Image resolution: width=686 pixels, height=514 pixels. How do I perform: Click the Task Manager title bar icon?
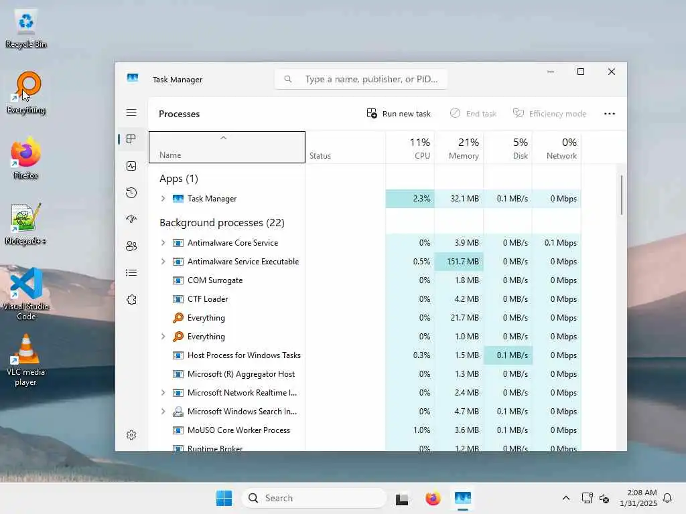click(x=133, y=78)
